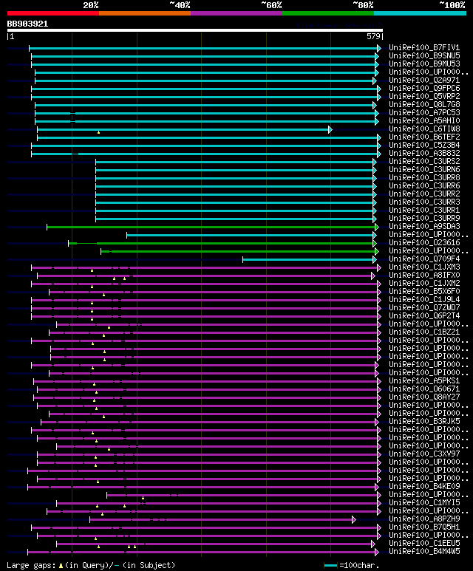The height and width of the screenshot is (571, 473).
Task: Open hit UniRef100_Q6P2T4
Action: pos(424,315)
